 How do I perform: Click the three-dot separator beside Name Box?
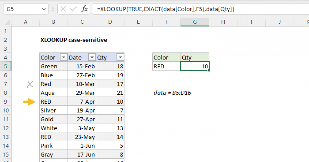53,9
